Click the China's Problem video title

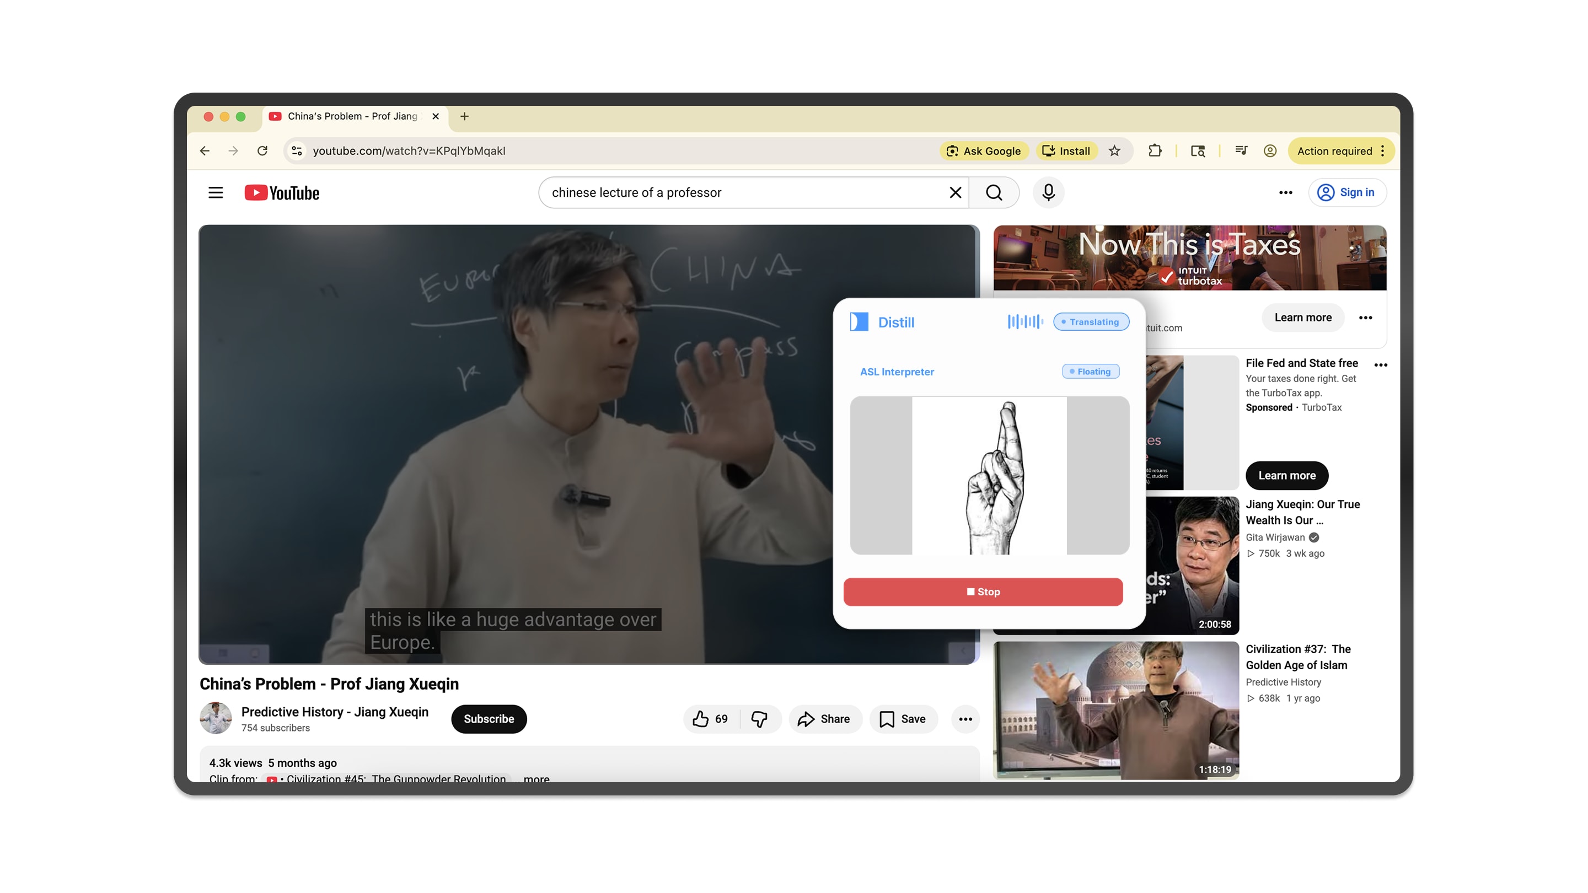click(329, 684)
